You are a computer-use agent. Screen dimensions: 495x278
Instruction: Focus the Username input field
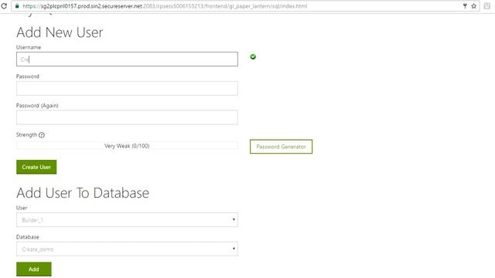(x=127, y=59)
